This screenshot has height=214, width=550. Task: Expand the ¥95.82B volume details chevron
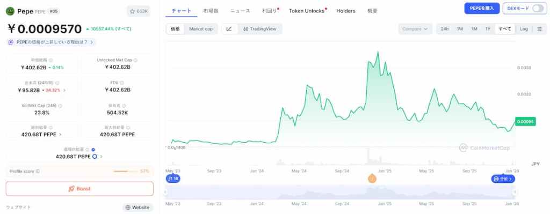64,90
